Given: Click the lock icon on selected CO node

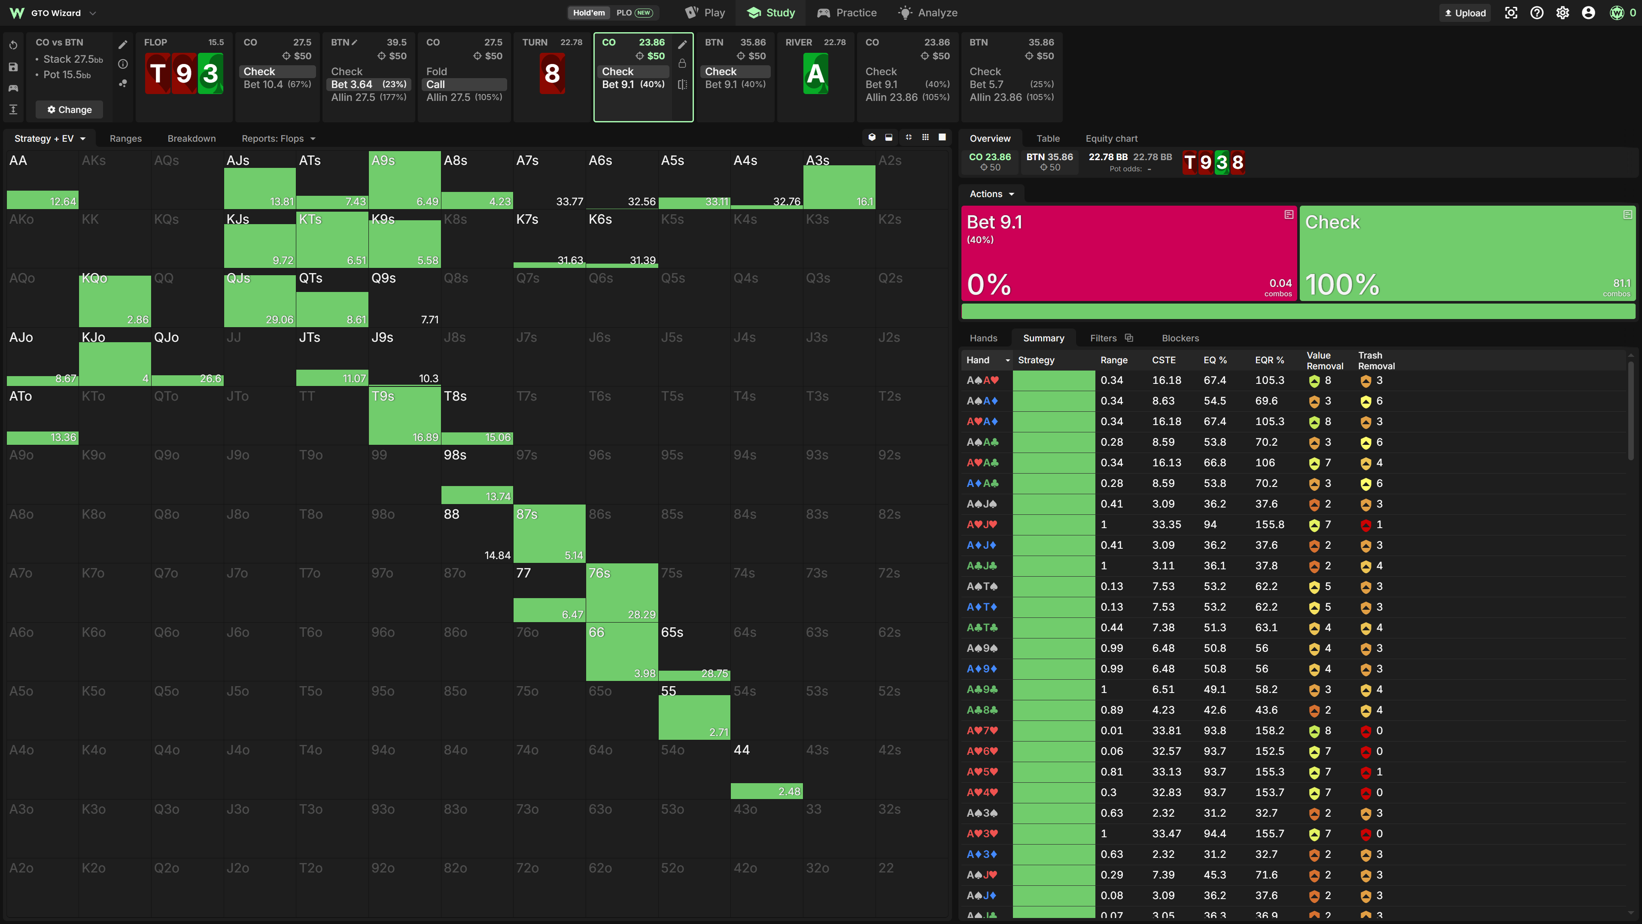Looking at the screenshot, I should [682, 64].
